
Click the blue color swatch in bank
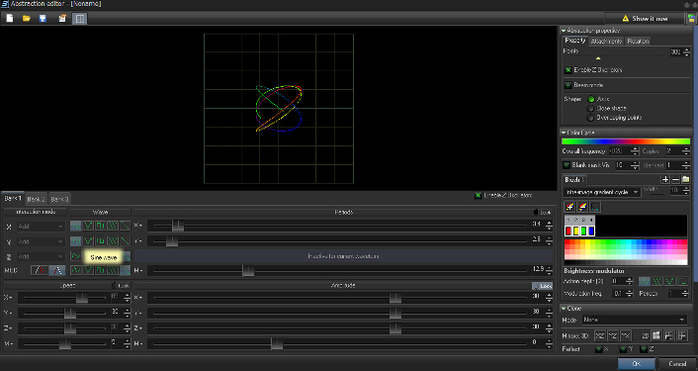pyautogui.click(x=590, y=231)
